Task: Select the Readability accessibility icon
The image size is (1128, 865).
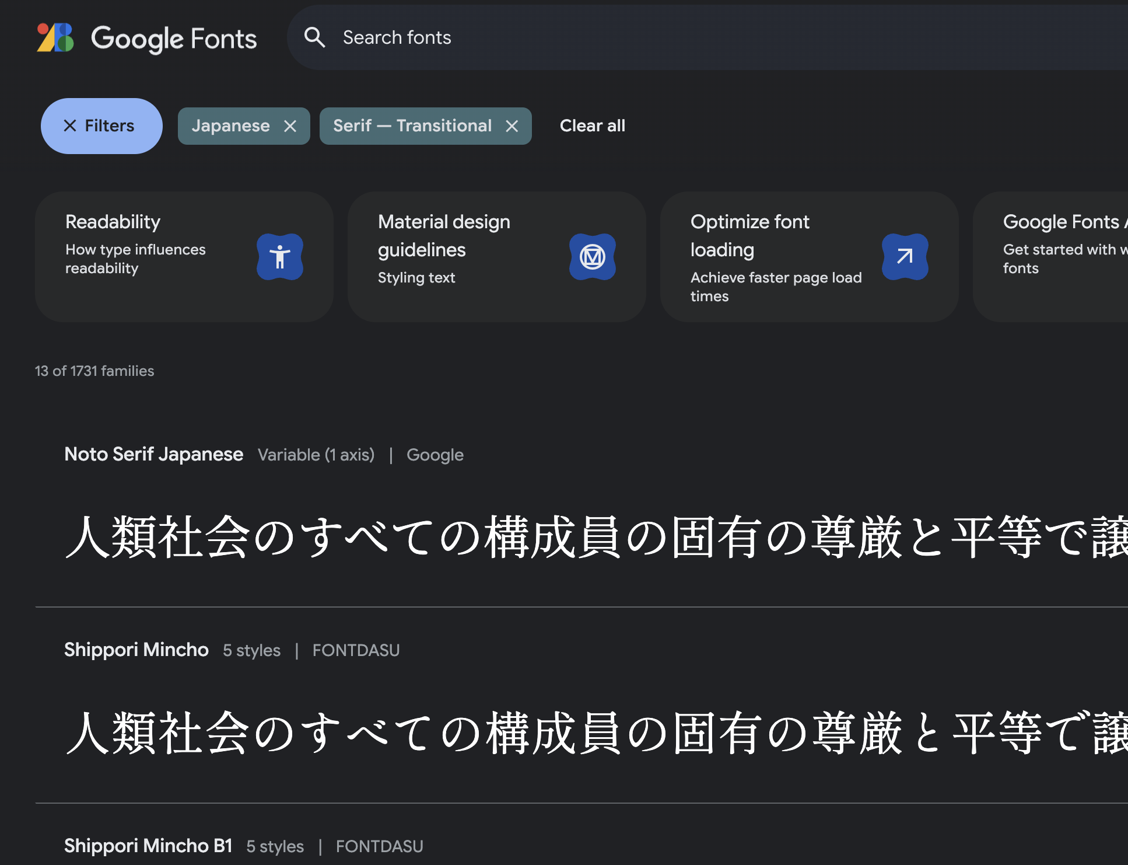Action: click(280, 257)
